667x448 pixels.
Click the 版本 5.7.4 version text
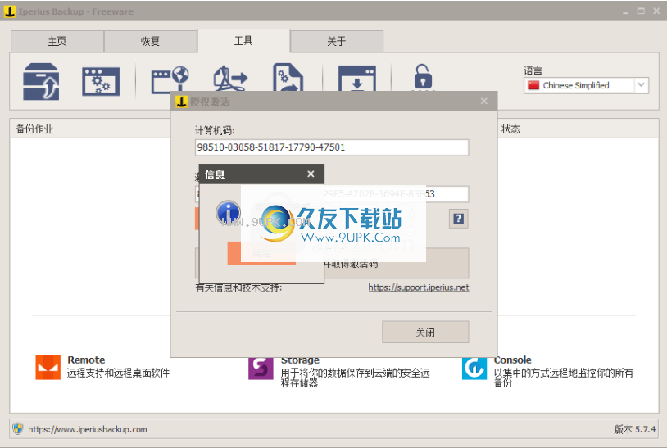(x=635, y=429)
